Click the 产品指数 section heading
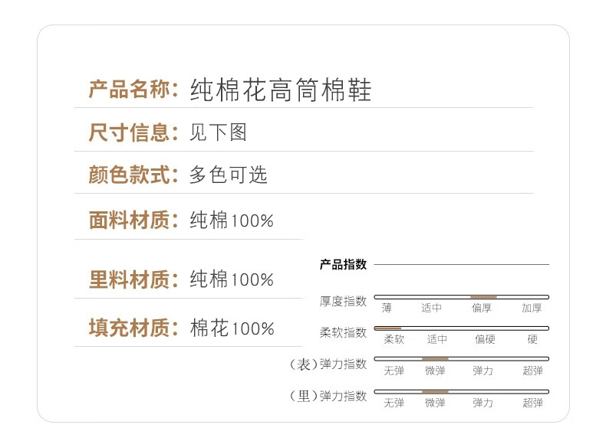This screenshot has width=606, height=441. 343,265
